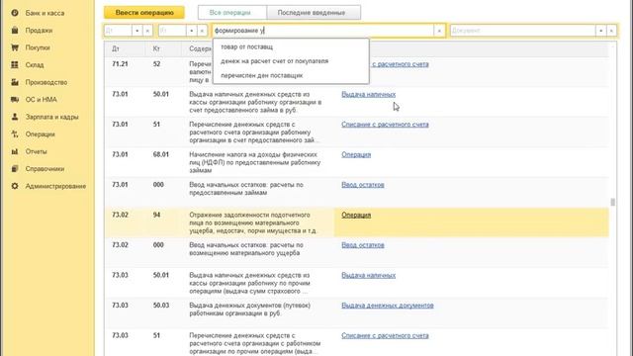The width and height of the screenshot is (633, 356).
Task: Click the search field with формирование у
Action: point(323,31)
